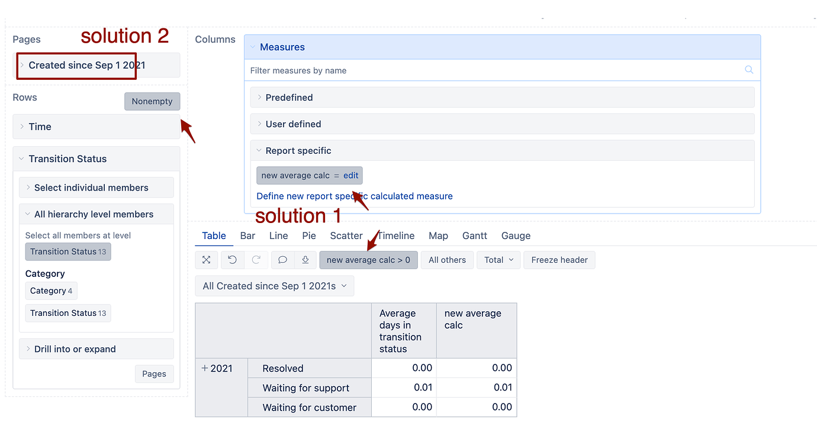
Task: Click the redo arrow icon
Action: click(x=256, y=260)
